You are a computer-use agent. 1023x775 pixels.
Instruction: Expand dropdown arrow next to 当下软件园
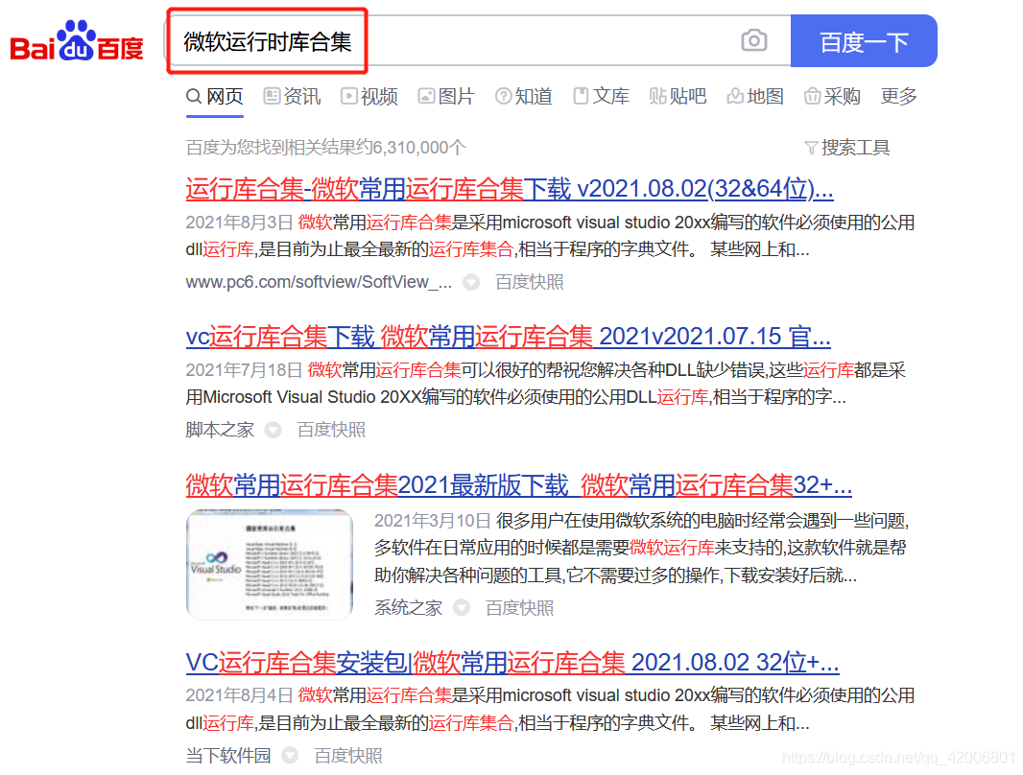(x=290, y=756)
